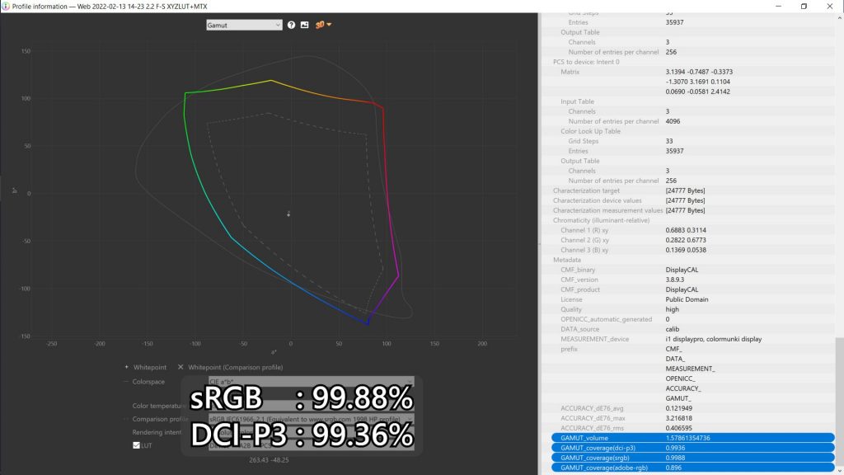This screenshot has width=844, height=475.
Task: Select the GAMUT_coverage(srgb) row
Action: click(x=692, y=458)
